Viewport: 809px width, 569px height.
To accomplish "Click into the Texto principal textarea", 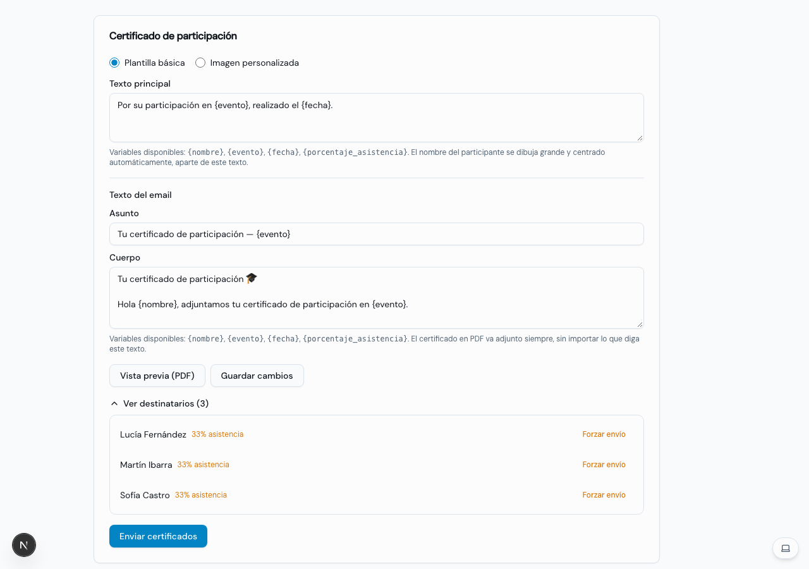I will [377, 118].
